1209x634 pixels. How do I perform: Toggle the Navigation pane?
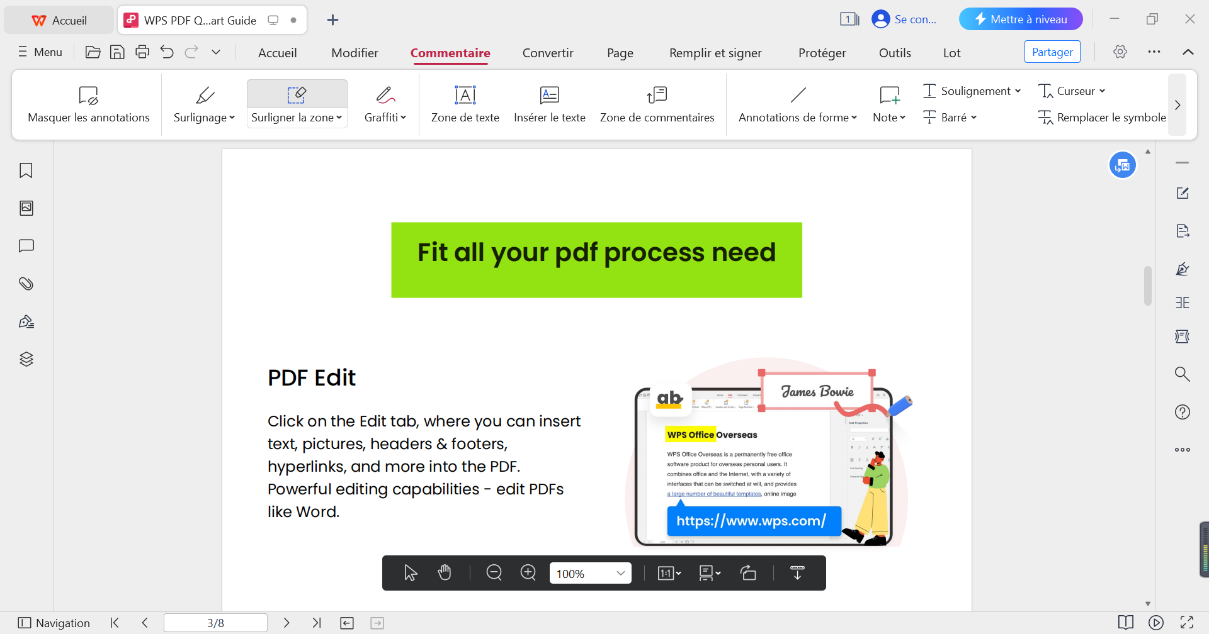coord(54,623)
